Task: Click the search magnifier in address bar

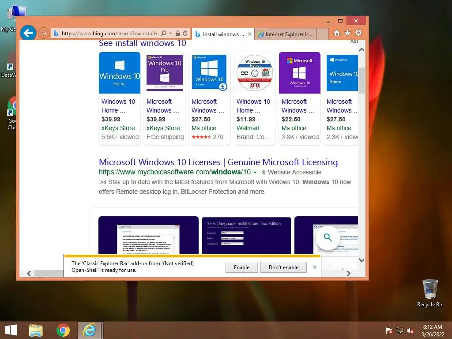Action: (x=164, y=34)
